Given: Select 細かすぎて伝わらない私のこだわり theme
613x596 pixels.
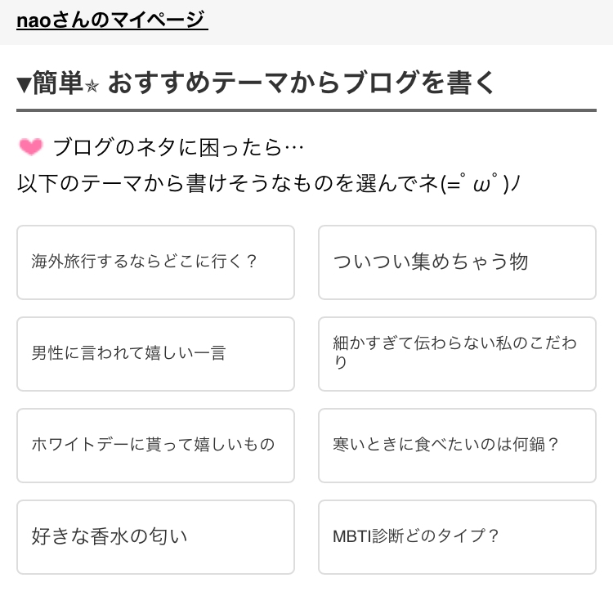Looking at the screenshot, I should 457,354.
